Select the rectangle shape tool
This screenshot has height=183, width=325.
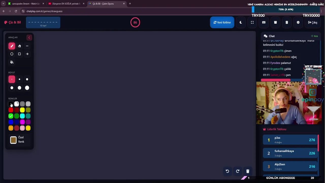pos(19,54)
